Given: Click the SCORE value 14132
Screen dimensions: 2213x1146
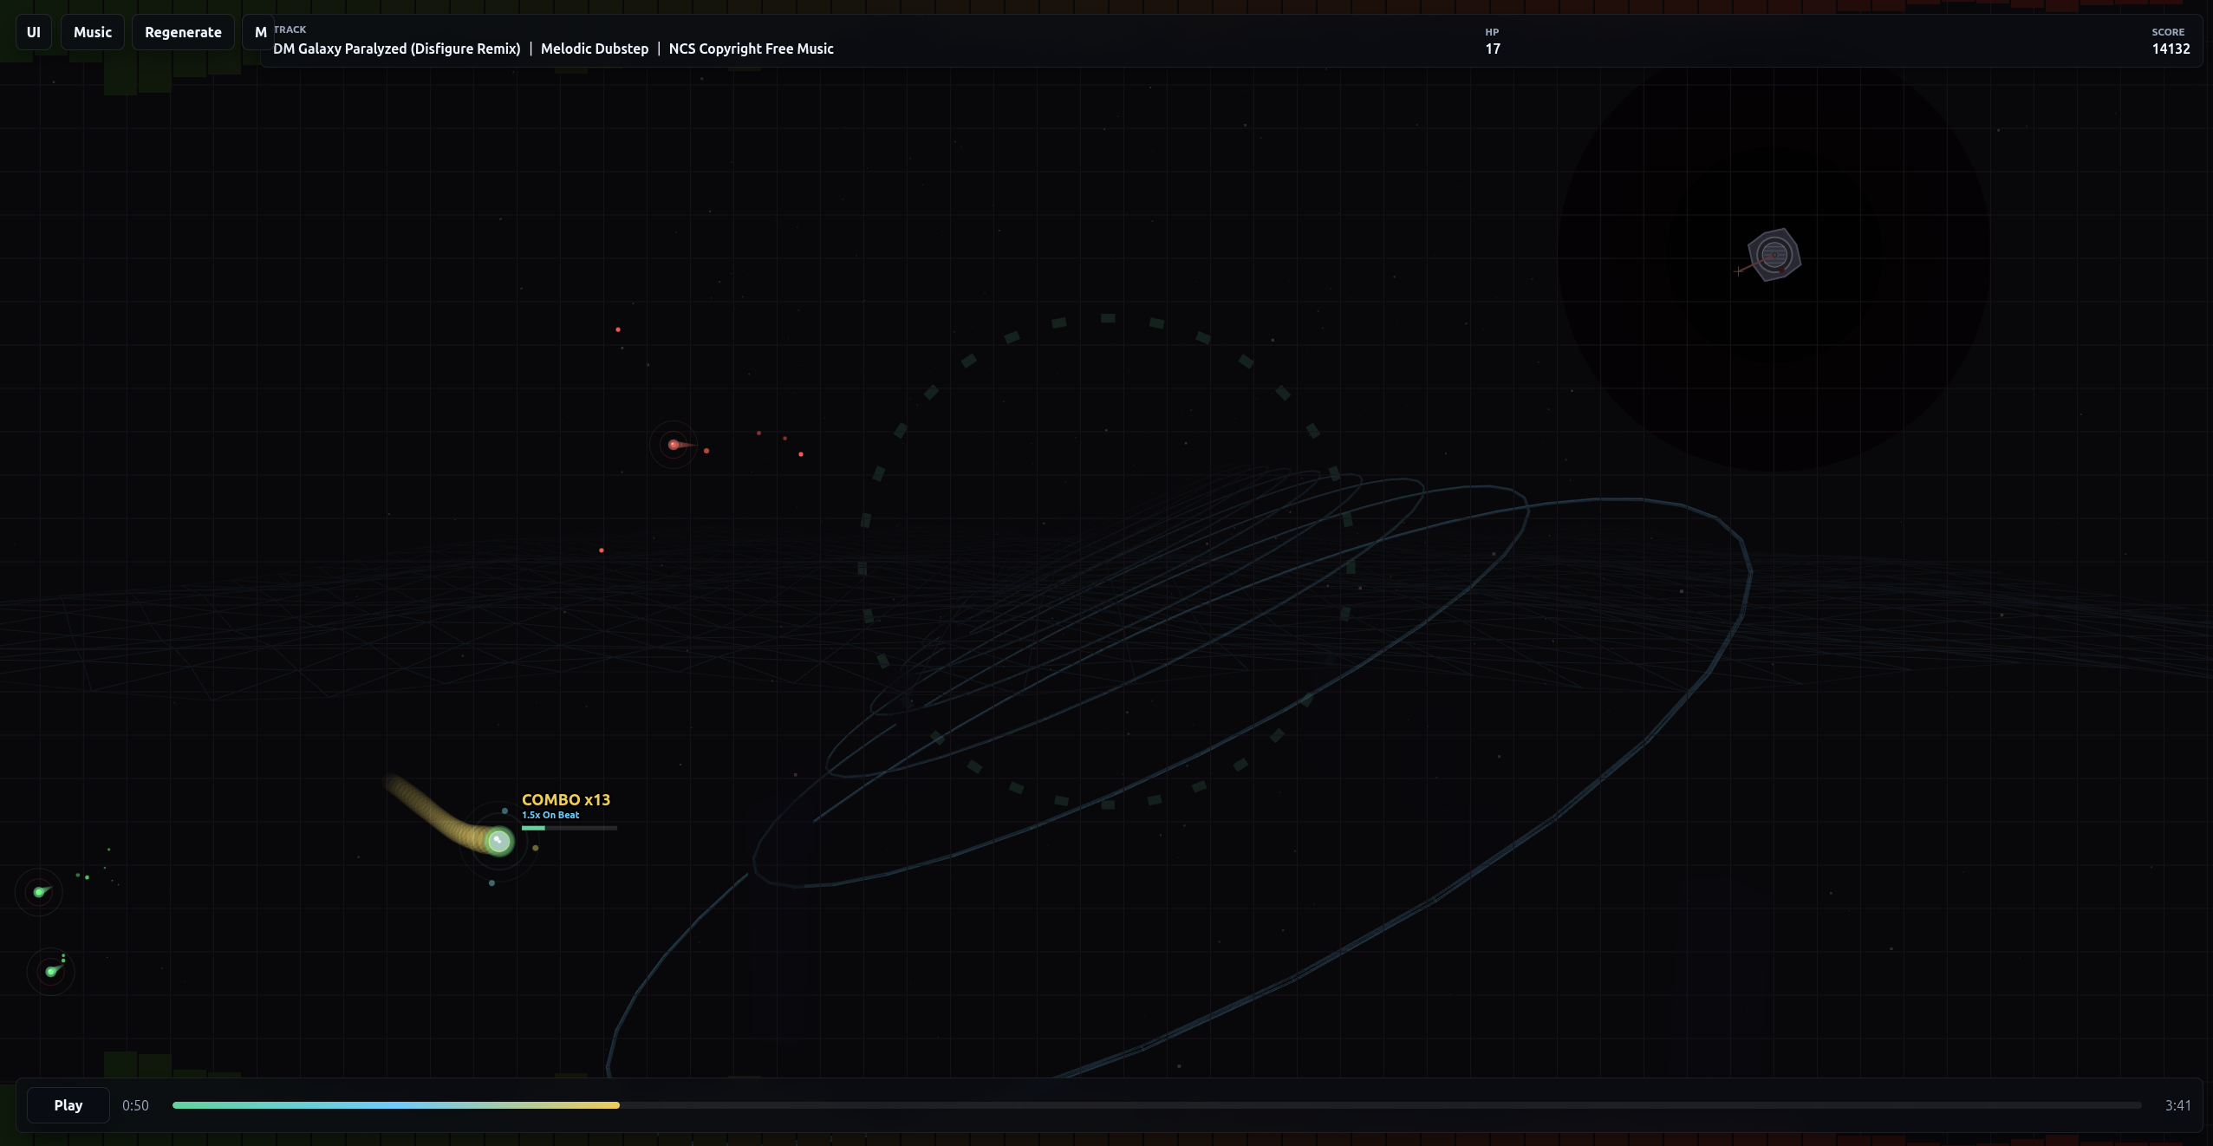Looking at the screenshot, I should (x=2171, y=49).
